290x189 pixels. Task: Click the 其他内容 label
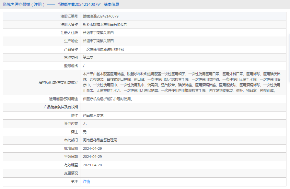71,124
